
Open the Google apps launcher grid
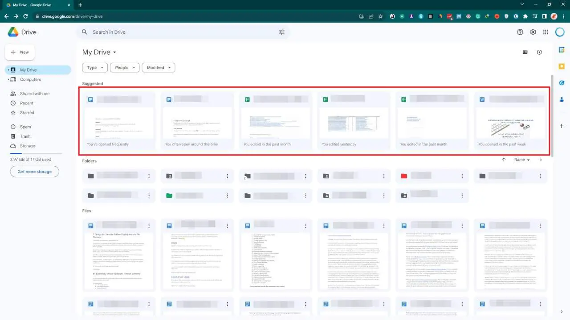pos(545,32)
